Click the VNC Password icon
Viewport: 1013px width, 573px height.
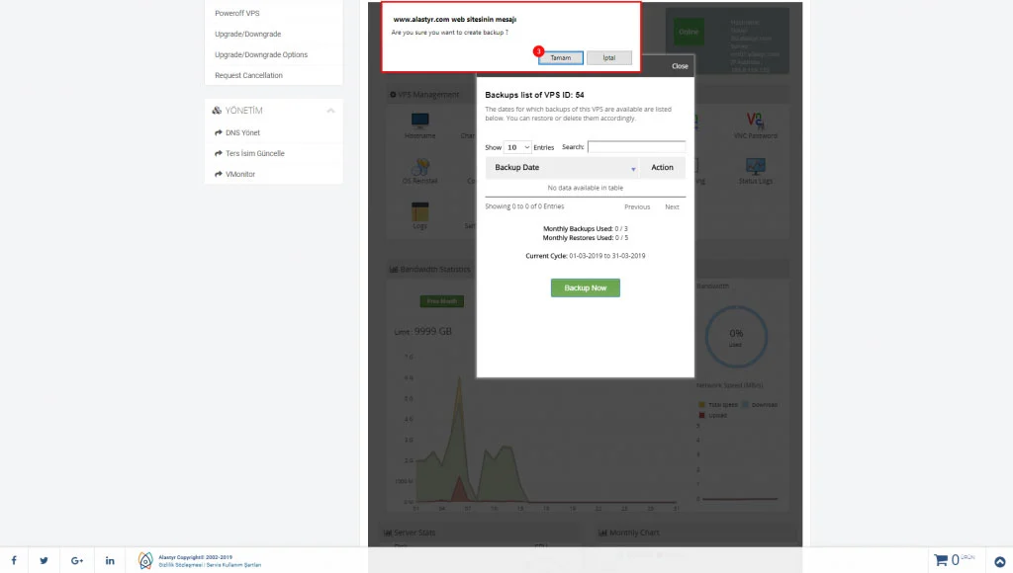(x=755, y=121)
